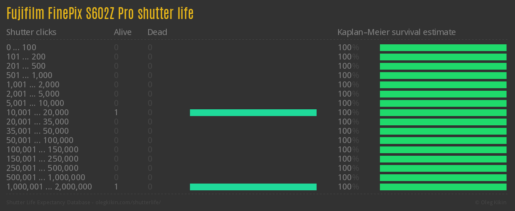Viewport: 515px width, 211px height.
Task: Click the 50,001 ... 100,000 range label
Action: click(x=40, y=141)
